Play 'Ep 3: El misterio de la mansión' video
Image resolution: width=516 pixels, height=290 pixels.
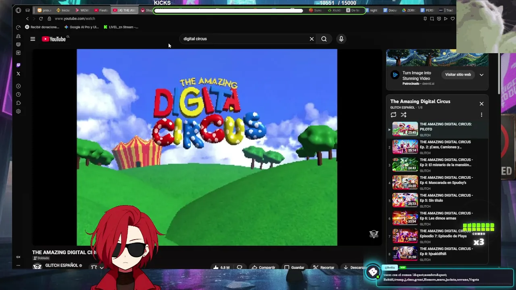[437, 165]
